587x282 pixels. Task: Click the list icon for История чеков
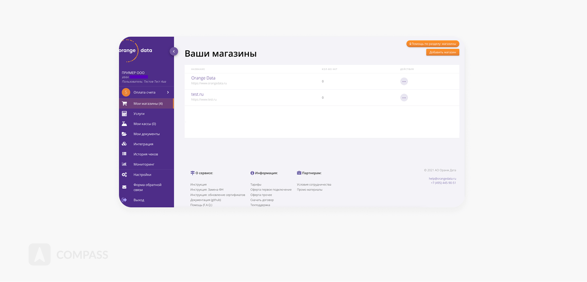point(124,154)
